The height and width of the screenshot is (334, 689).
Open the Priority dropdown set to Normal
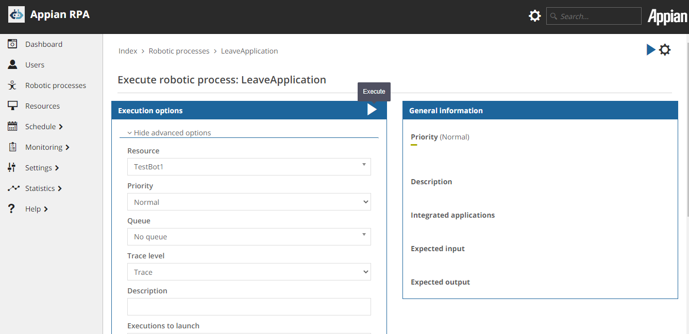249,202
